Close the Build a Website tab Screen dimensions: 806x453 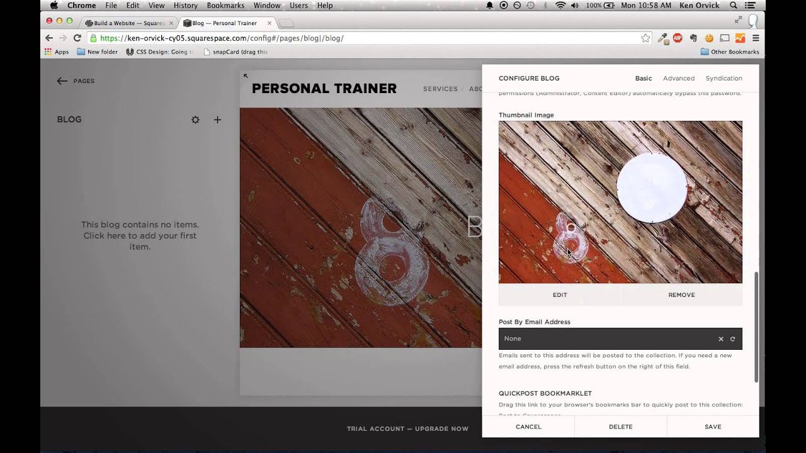point(171,23)
